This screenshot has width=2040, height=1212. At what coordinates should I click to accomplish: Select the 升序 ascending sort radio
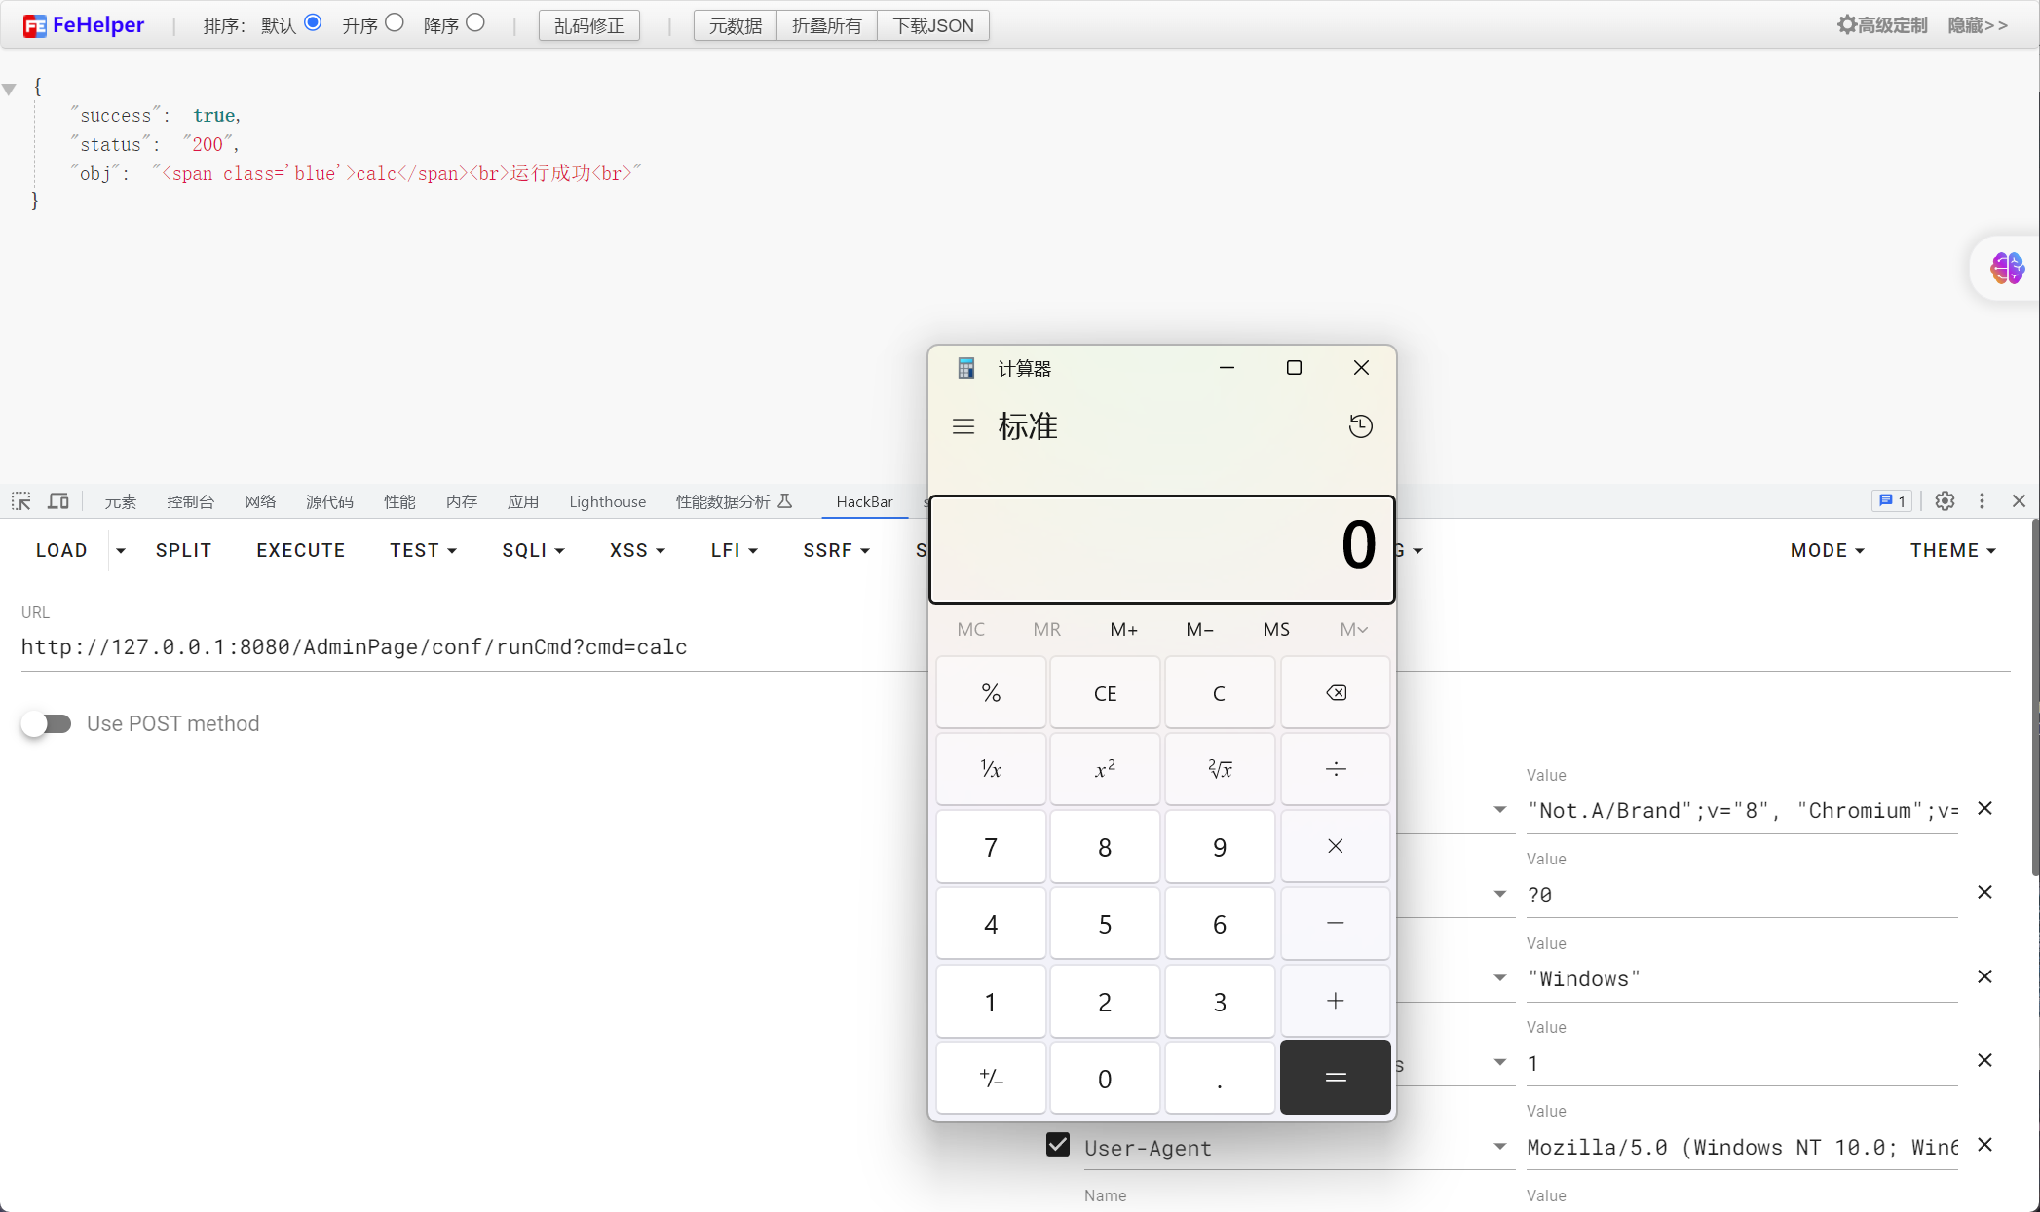click(395, 23)
